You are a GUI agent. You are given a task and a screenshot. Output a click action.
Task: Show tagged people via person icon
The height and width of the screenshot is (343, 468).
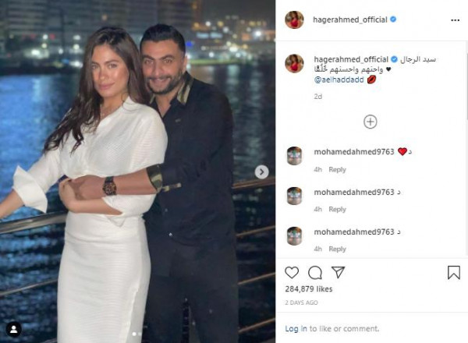14,329
